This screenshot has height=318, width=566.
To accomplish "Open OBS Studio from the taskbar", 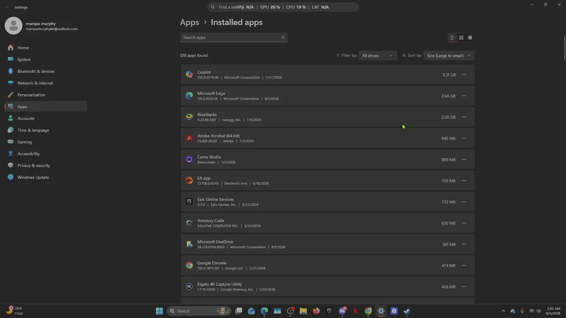I will click(x=291, y=311).
